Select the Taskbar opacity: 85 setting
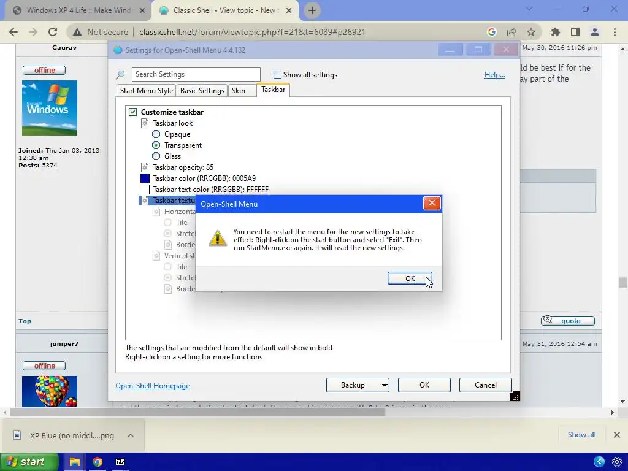This screenshot has height=471, width=628. 183,167
